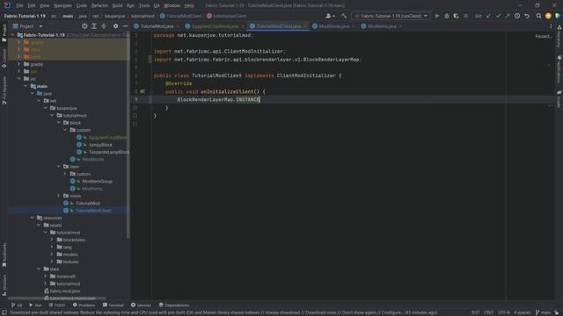Open Search Everywhere magnifier icon
This screenshot has height=316, width=563.
tap(538, 16)
